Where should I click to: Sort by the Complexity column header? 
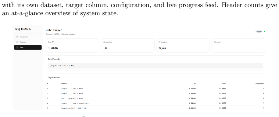coord(259,84)
